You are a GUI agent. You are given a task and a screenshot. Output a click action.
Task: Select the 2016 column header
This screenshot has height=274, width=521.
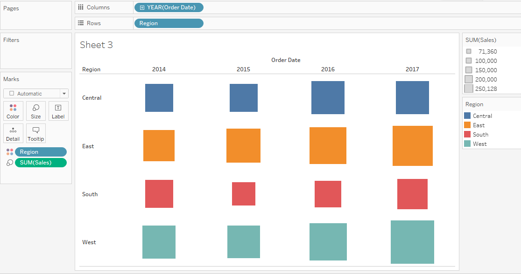click(328, 69)
